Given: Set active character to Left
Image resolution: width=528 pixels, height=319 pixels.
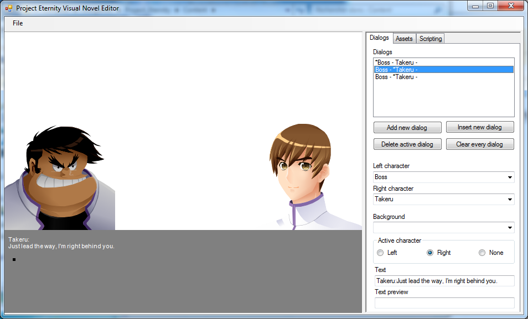Looking at the screenshot, I should tap(380, 253).
